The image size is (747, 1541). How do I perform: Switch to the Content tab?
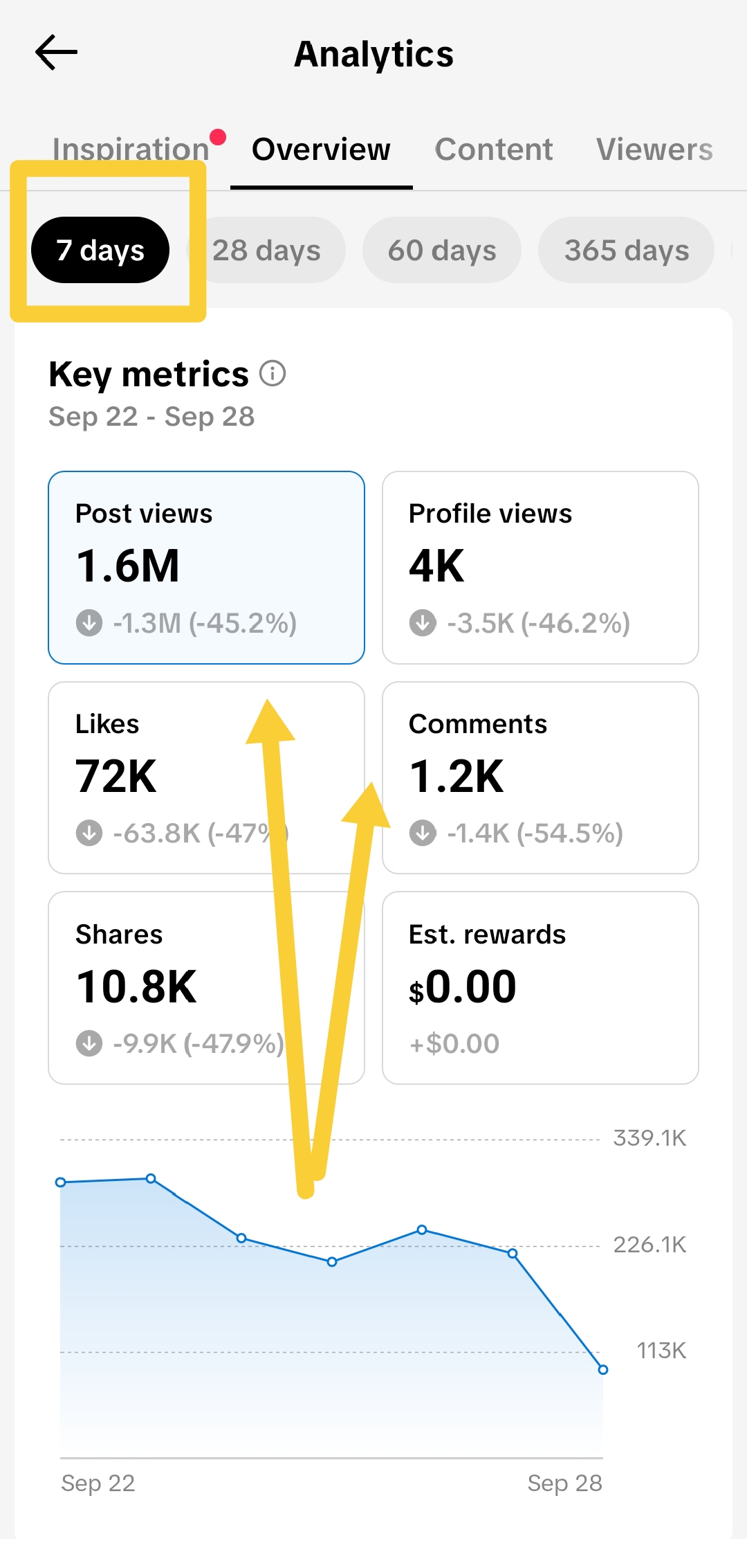coord(494,150)
